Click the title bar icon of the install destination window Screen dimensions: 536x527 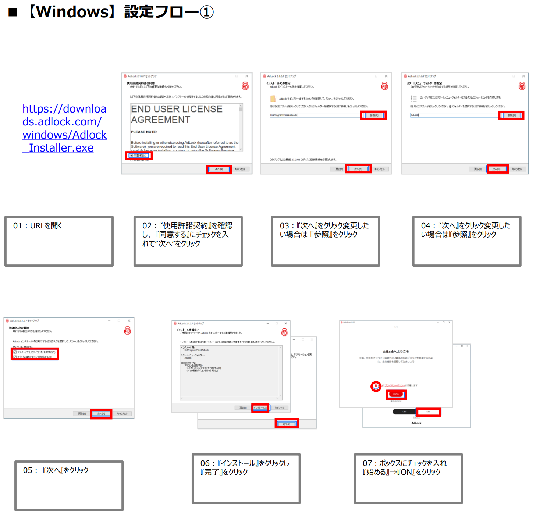[265, 76]
